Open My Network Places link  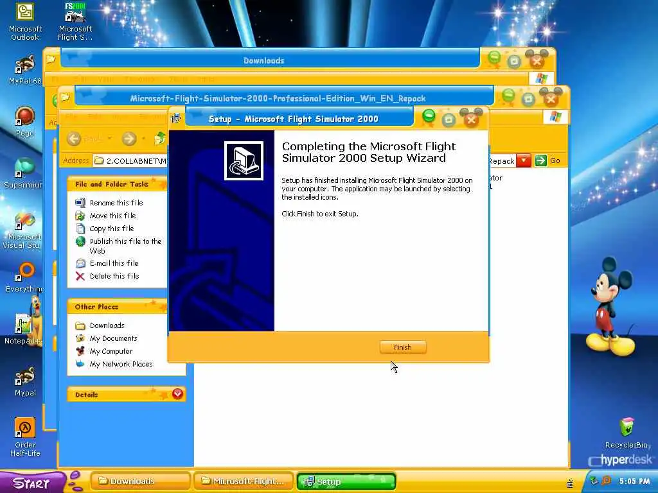pyautogui.click(x=121, y=365)
